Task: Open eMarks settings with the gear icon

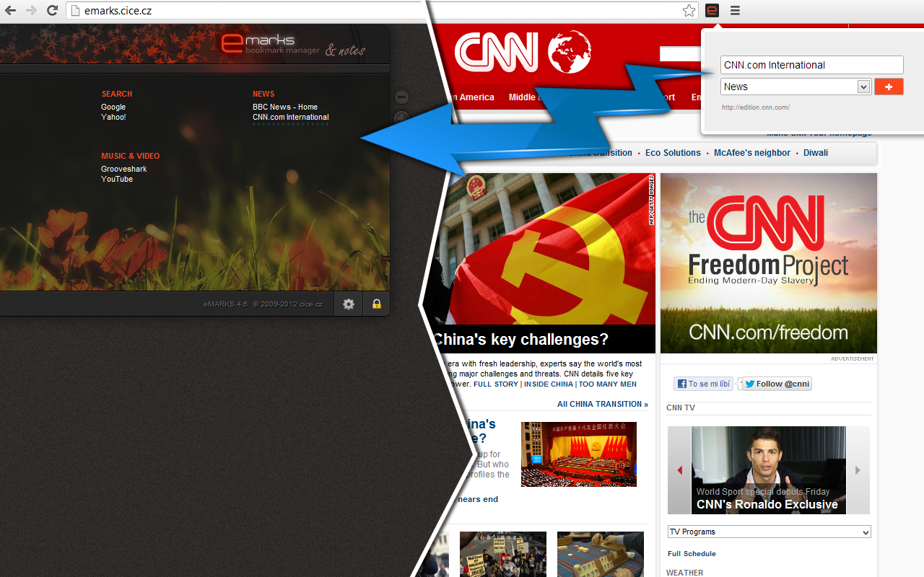Action: click(x=349, y=304)
